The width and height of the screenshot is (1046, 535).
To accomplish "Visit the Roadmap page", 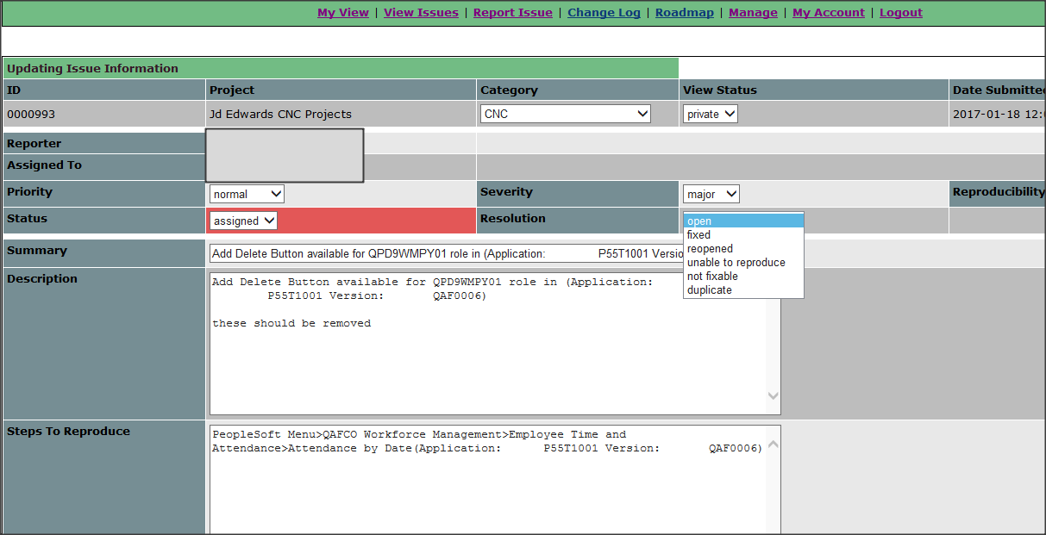I will tap(684, 12).
